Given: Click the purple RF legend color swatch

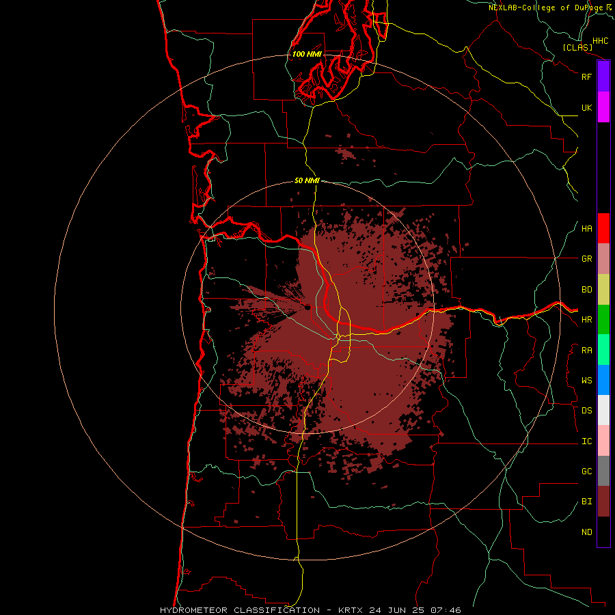Looking at the screenshot, I should tap(603, 77).
